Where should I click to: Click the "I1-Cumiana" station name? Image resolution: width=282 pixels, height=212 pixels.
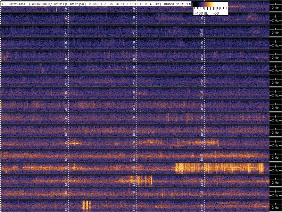[14, 4]
